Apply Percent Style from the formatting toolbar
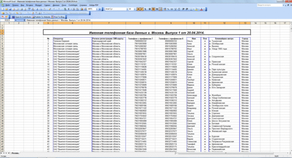Screen dimensions: 292x158 [168, 9]
